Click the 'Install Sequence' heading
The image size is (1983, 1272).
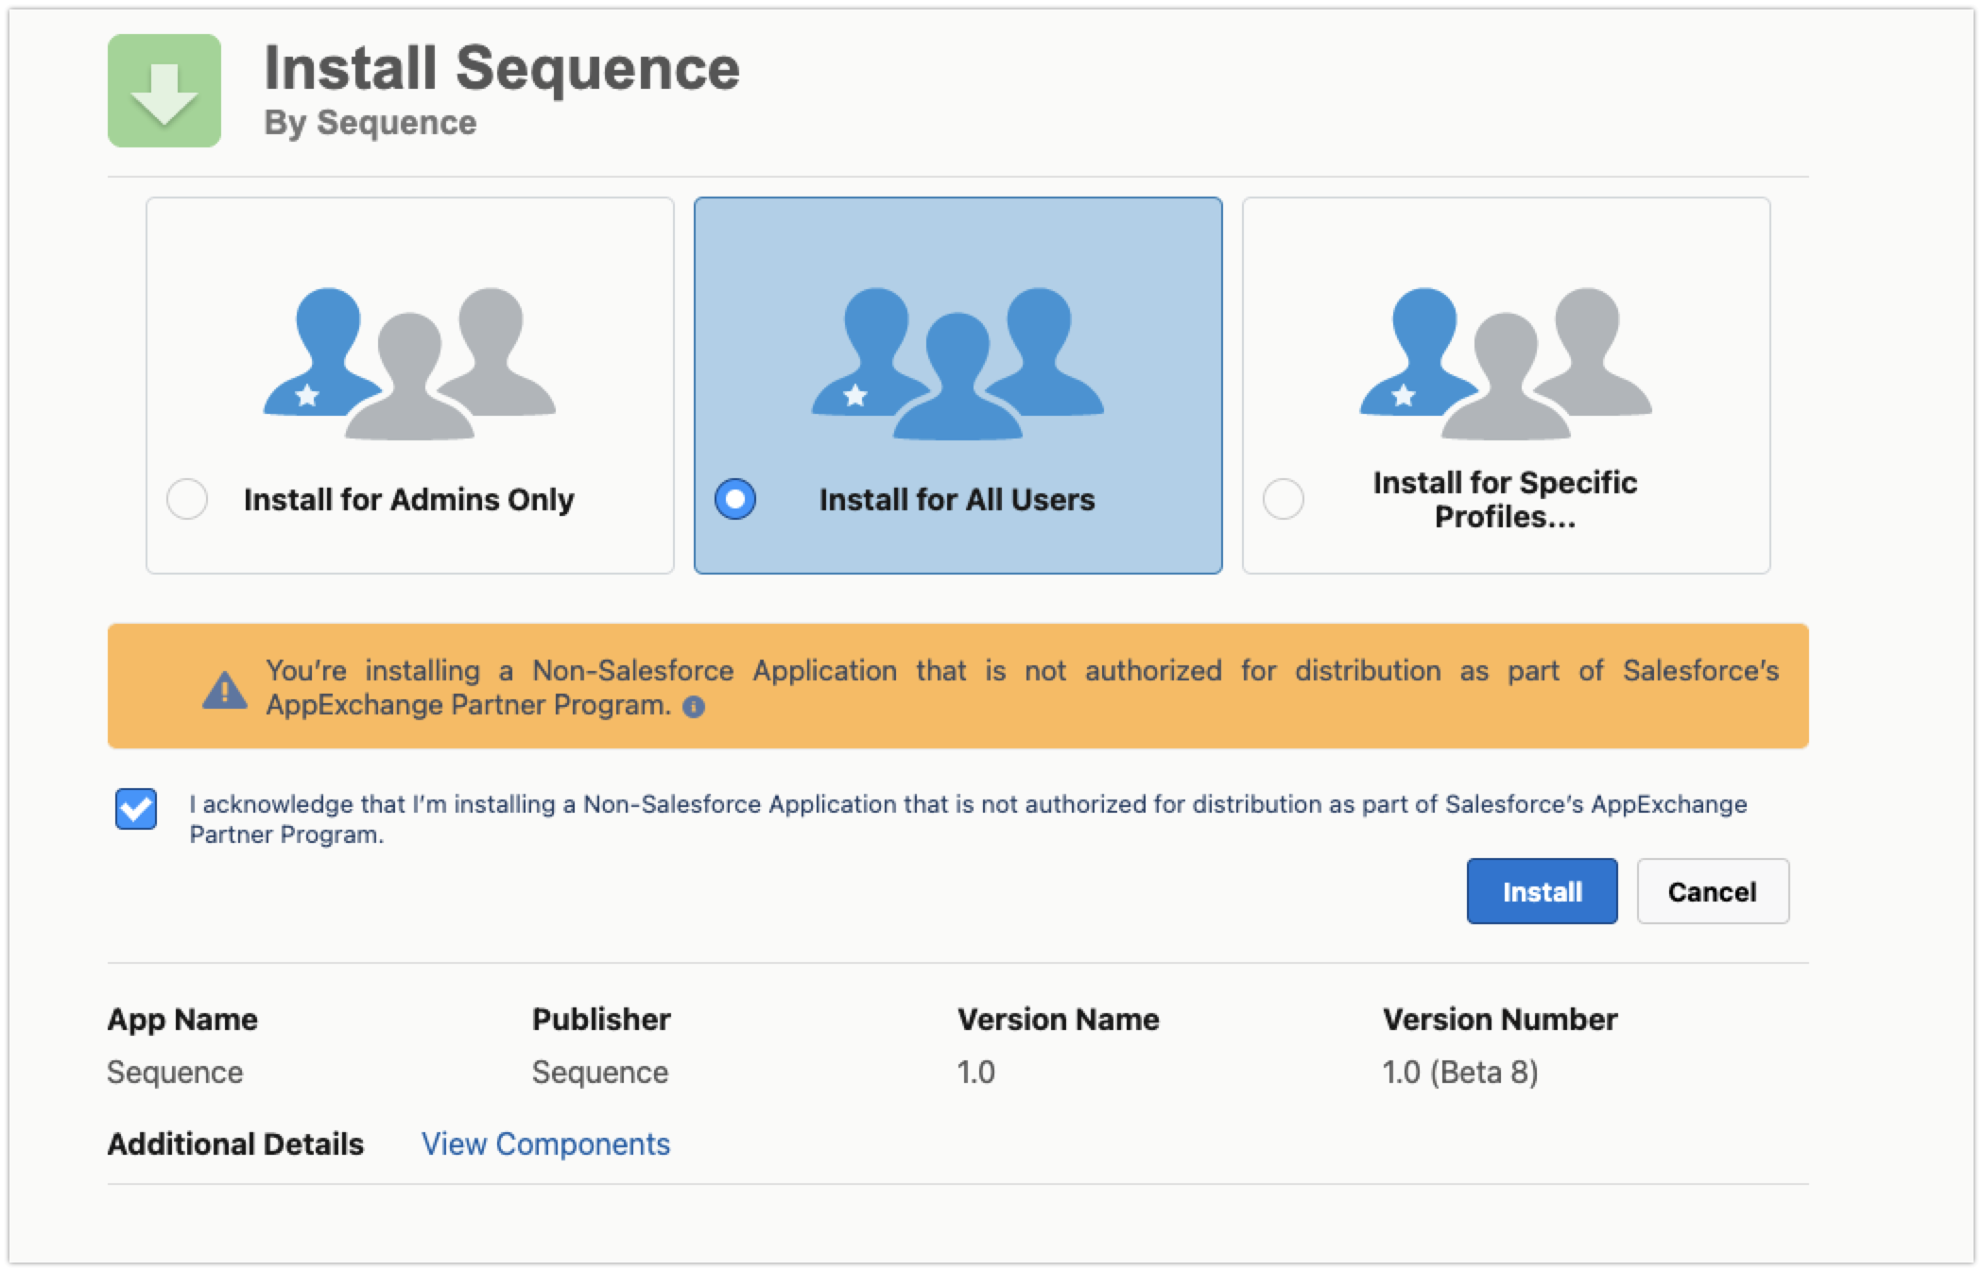pos(502,68)
